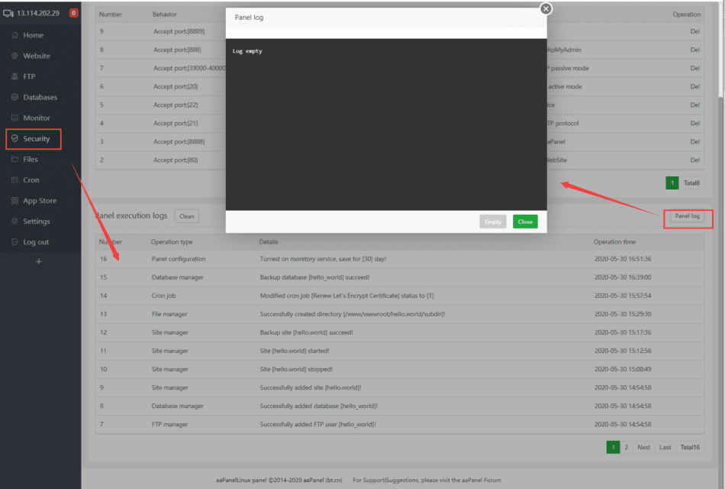The height and width of the screenshot is (489, 725).
Task: Visit the aaPanel Forum link in the footer
Action: click(x=482, y=480)
